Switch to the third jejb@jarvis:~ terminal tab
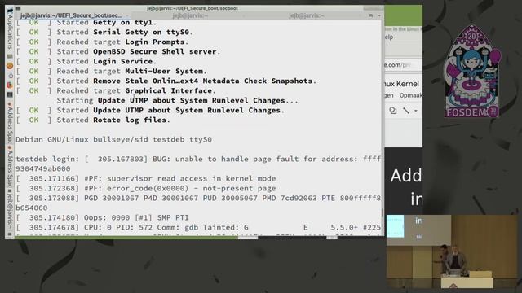Viewport: 522px width, 293px height. (x=307, y=15)
